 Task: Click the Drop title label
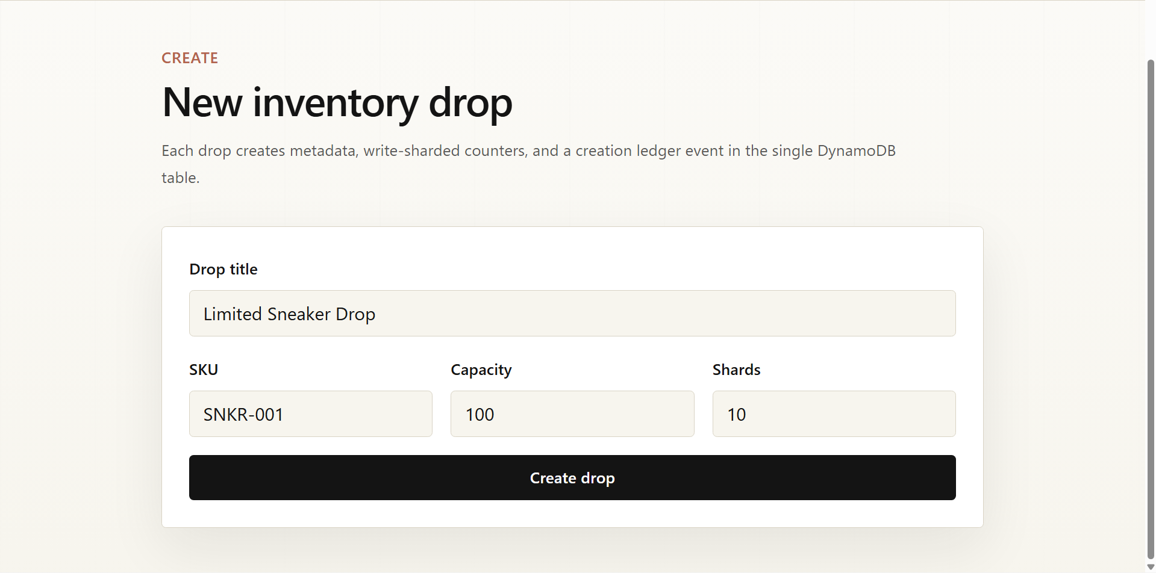tap(223, 269)
